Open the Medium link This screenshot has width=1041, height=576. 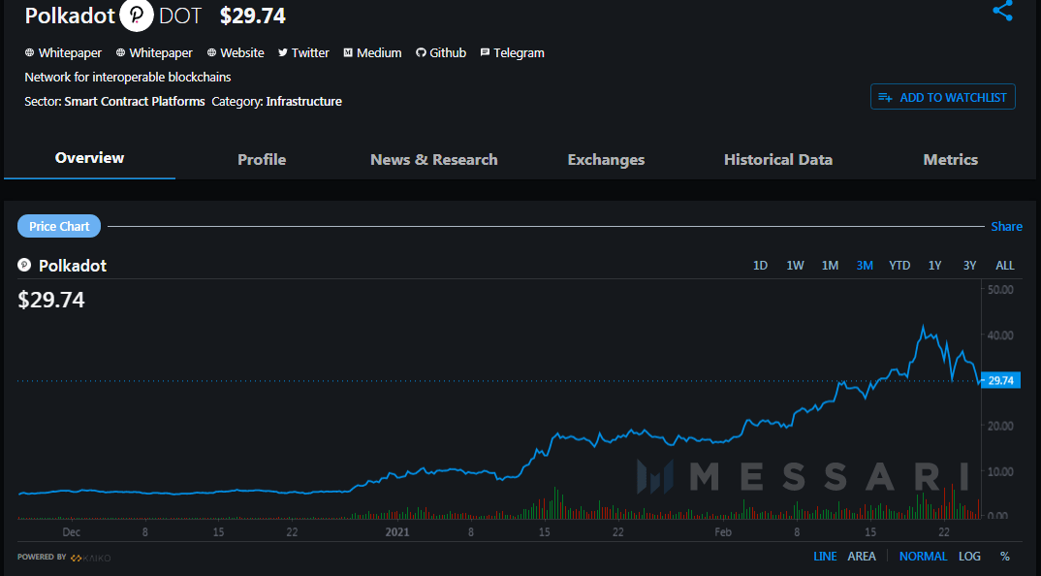click(372, 52)
